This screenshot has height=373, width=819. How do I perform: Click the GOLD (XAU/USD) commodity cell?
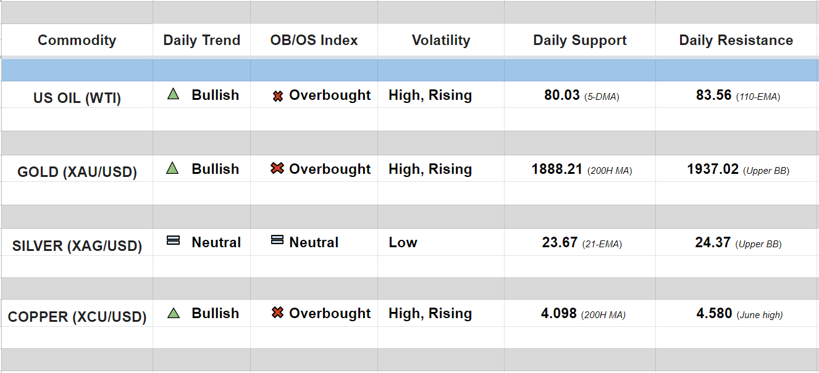pyautogui.click(x=77, y=172)
